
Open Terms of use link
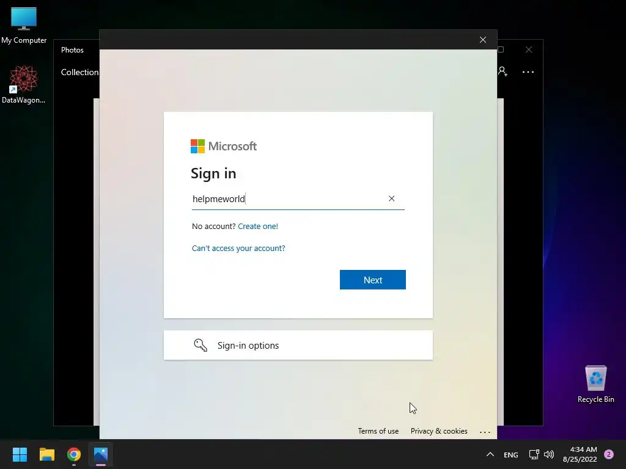point(378,431)
